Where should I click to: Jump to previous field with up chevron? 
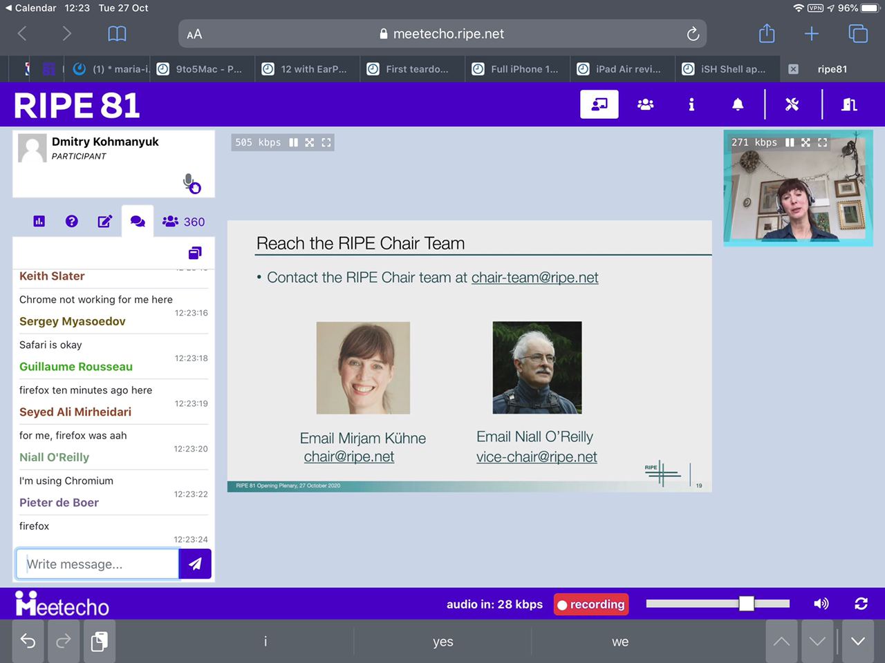coord(781,641)
